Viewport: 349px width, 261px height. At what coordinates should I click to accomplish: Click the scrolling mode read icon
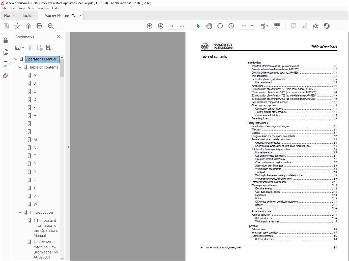(277, 26)
